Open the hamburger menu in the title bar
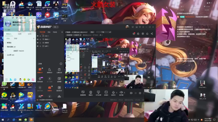The width and height of the screenshot is (218, 122). tap(143, 27)
